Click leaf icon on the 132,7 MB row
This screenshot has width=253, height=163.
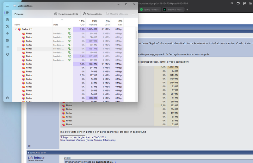(x=70, y=41)
